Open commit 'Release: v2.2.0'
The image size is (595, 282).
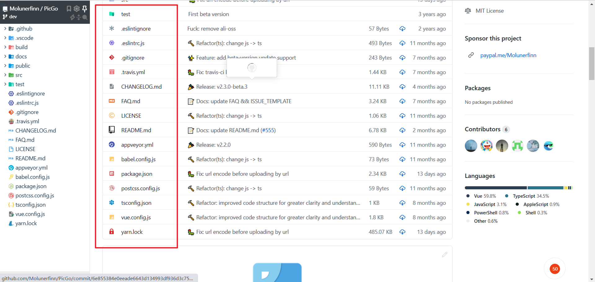213,145
